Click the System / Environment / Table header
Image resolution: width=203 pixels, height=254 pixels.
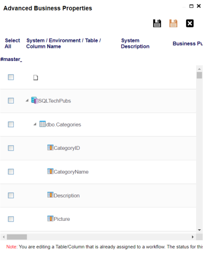point(64,43)
